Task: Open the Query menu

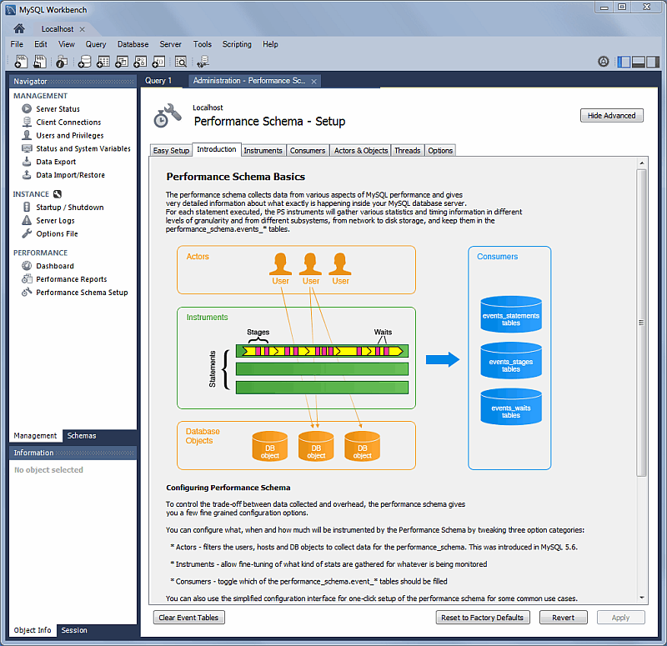Action: tap(96, 44)
